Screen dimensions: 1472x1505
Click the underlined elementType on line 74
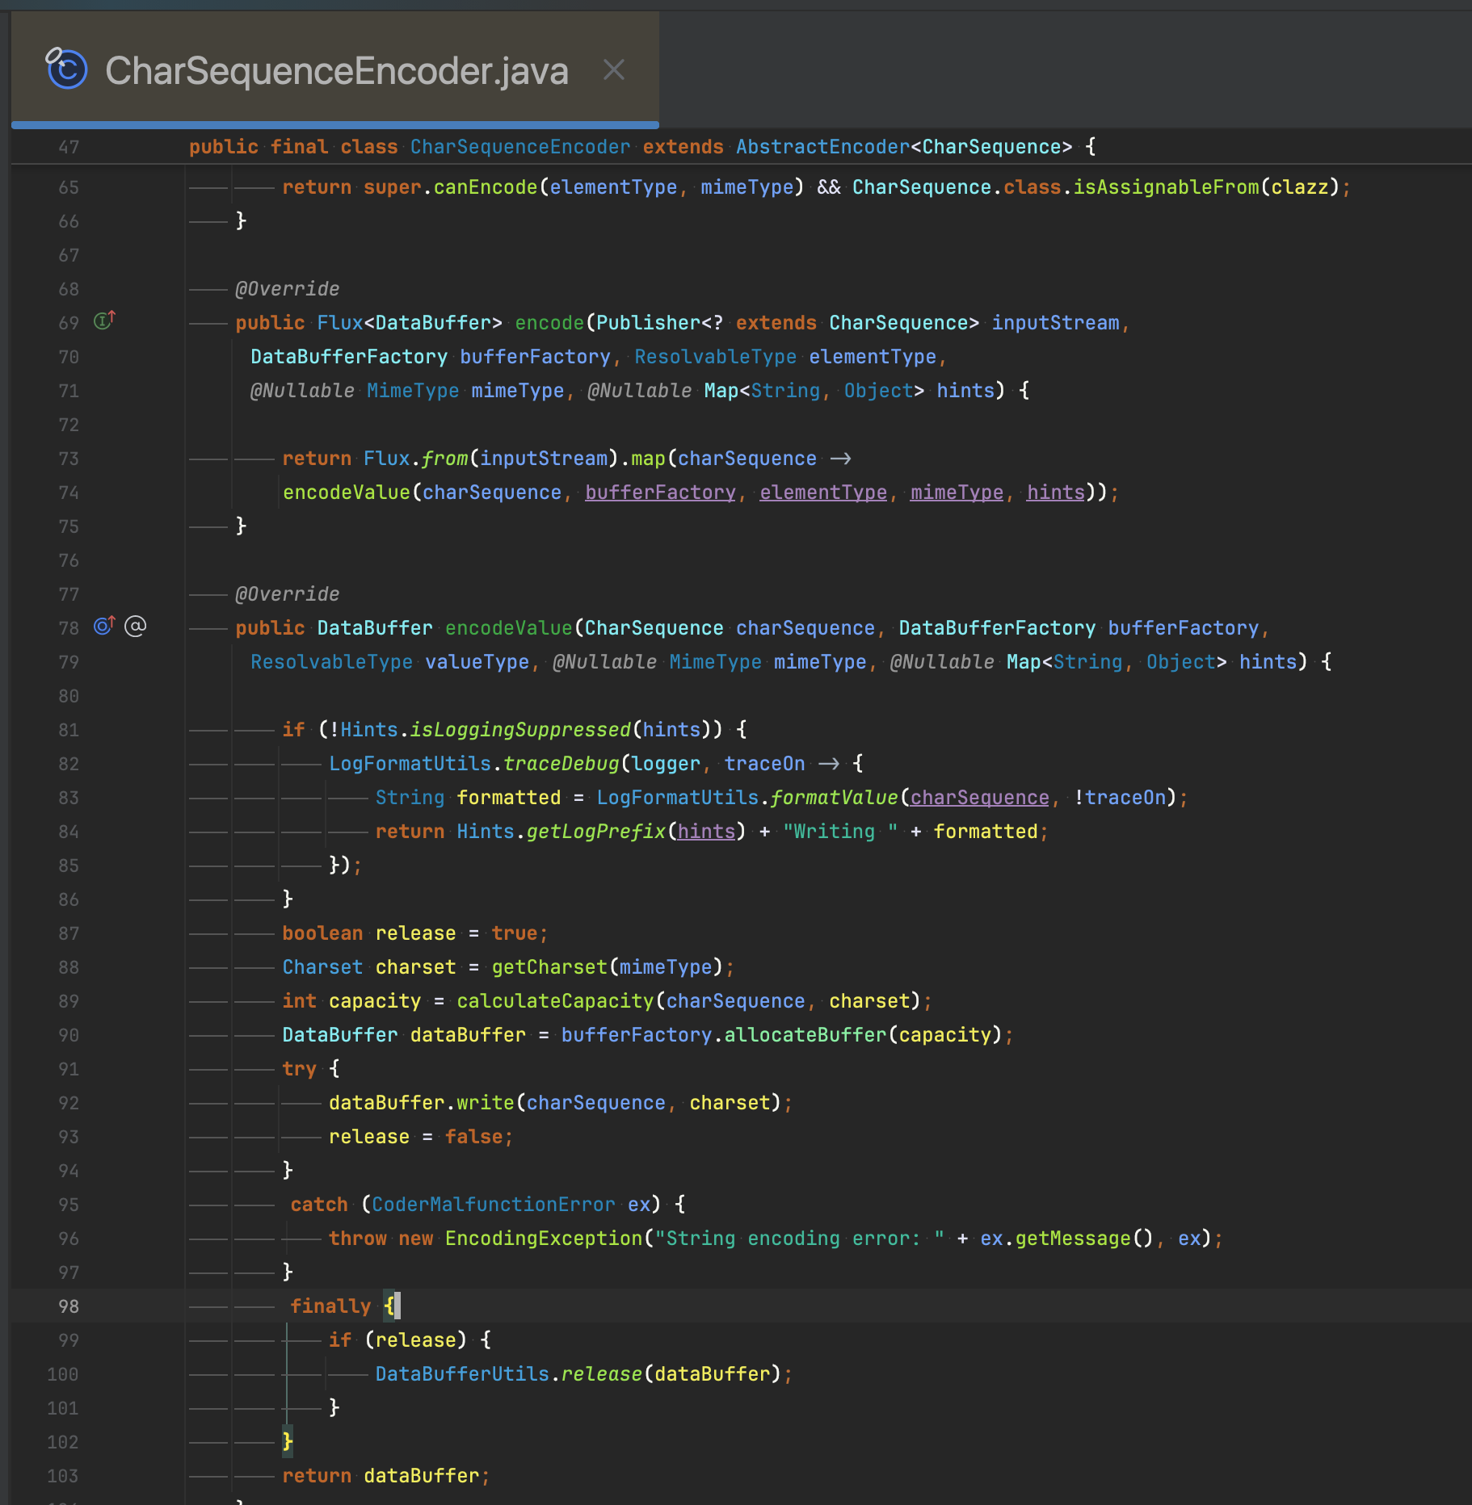tap(822, 493)
